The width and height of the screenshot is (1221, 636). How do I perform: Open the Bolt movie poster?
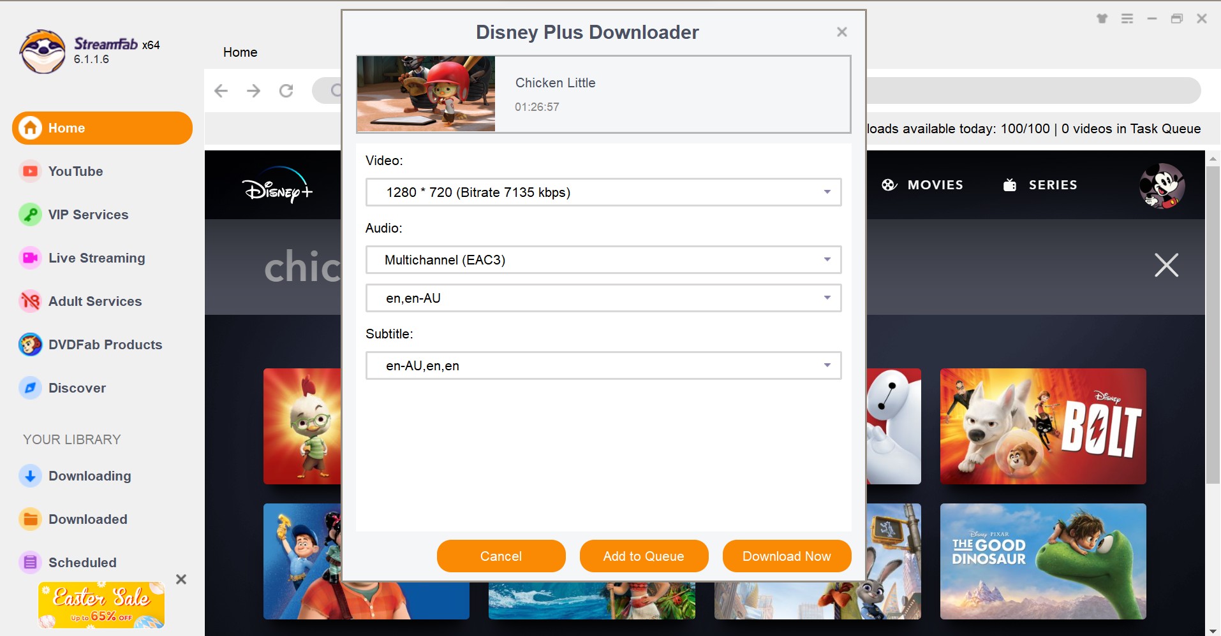pos(1043,426)
